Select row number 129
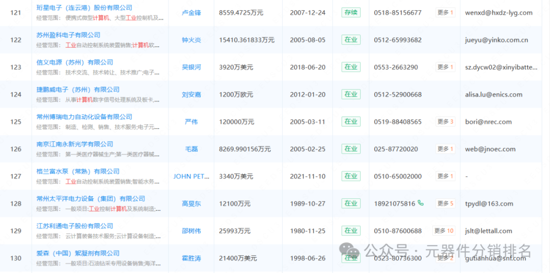550x273 pixels. [16, 231]
